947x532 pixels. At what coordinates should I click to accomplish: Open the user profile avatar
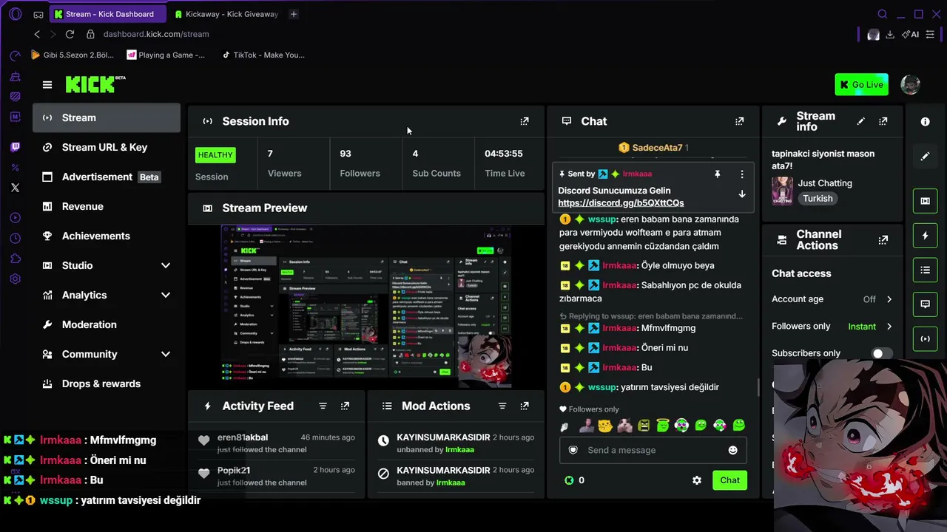click(910, 84)
